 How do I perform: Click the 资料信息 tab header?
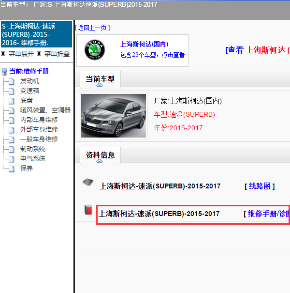click(x=101, y=156)
